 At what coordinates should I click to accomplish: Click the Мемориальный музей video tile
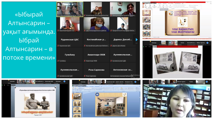(122, 9)
